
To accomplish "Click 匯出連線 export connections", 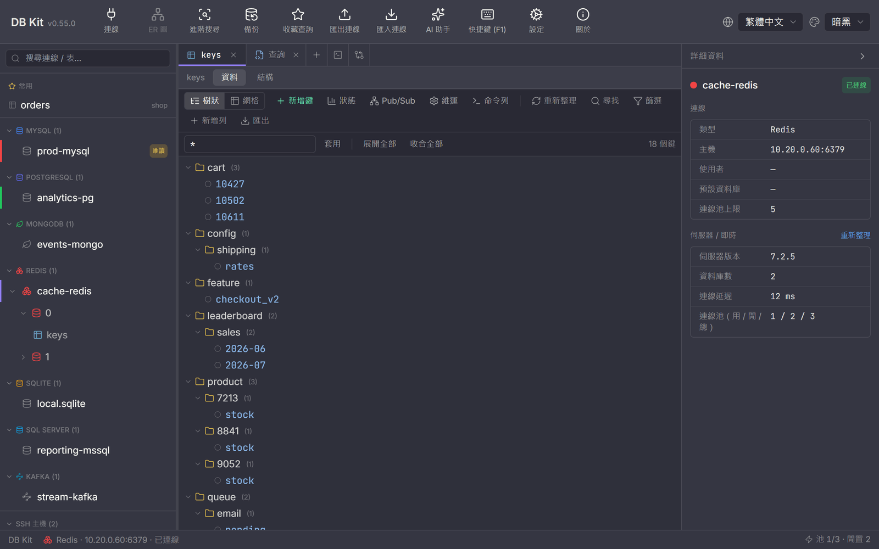I will click(344, 21).
